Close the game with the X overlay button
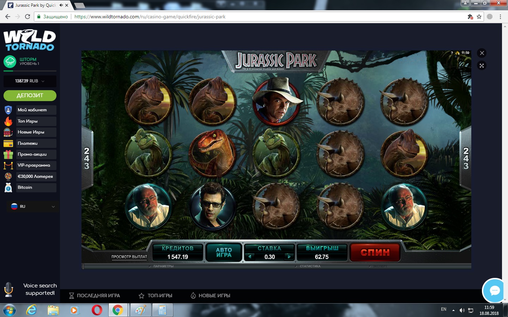Viewport: 508px width, 317px height. pyautogui.click(x=482, y=53)
